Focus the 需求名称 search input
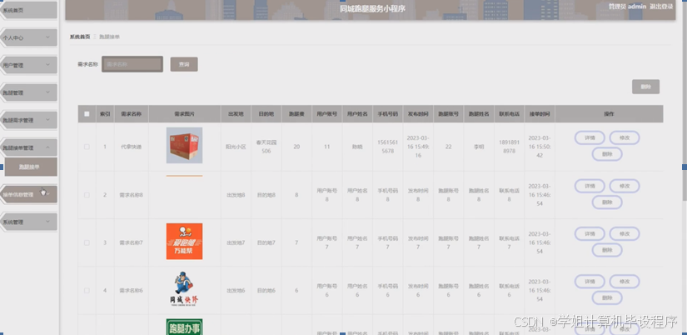 132,64
